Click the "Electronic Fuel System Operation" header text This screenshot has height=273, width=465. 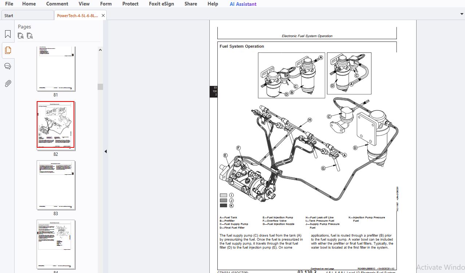(x=307, y=36)
